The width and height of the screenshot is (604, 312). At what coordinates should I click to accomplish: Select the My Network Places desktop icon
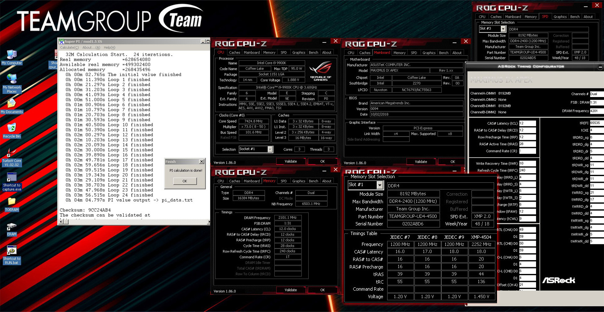[x=12, y=83]
